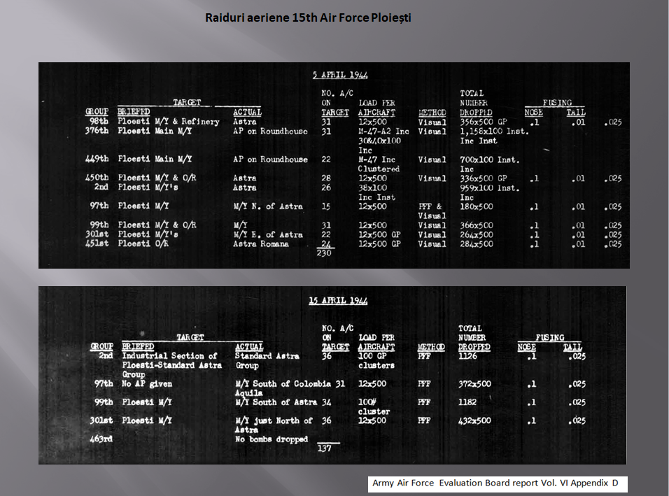This screenshot has width=669, height=496.
Task: Click 'M/Y just North of' actual target
Action: coord(274,420)
